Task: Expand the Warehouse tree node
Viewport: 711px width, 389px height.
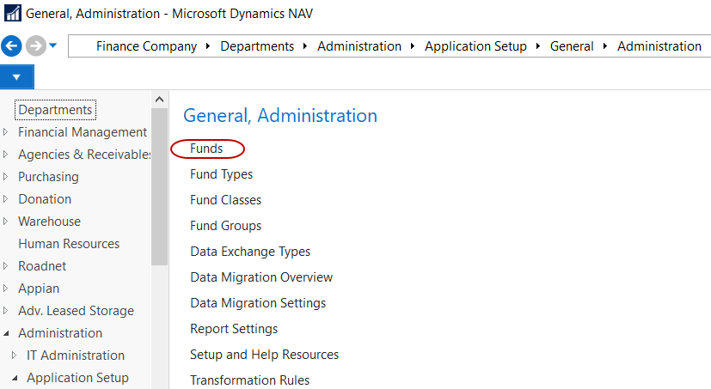Action: [7, 222]
